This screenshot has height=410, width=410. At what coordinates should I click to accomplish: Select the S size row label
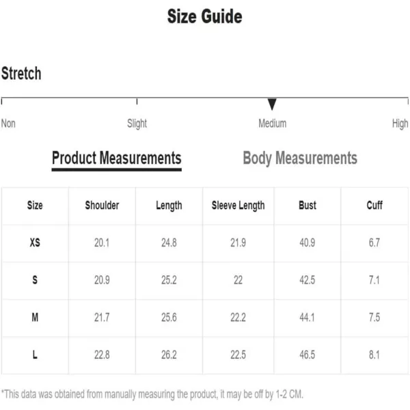[x=35, y=279]
